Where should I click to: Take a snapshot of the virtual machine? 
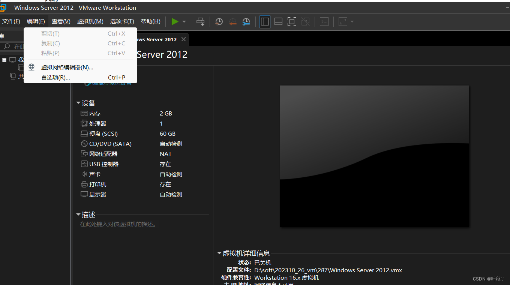pyautogui.click(x=219, y=22)
